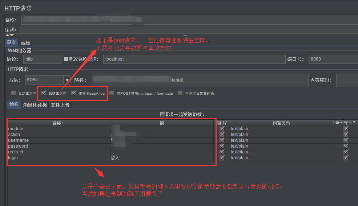Click the 协议 field containing http
This screenshot has width=358, height=206.
(x=43, y=59)
